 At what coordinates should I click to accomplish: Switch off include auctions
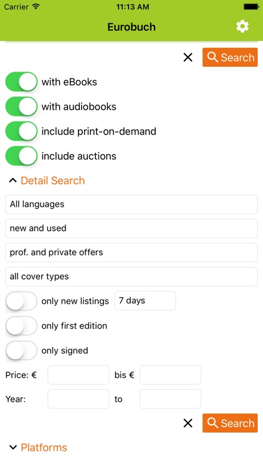click(21, 156)
